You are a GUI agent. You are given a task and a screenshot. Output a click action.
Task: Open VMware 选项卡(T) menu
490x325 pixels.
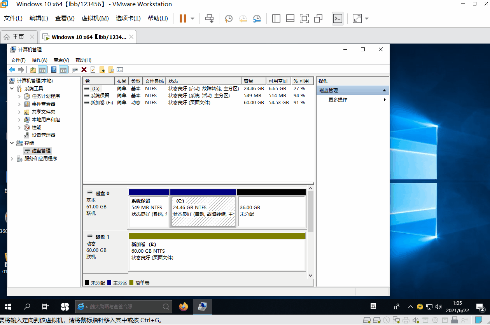(x=128, y=18)
